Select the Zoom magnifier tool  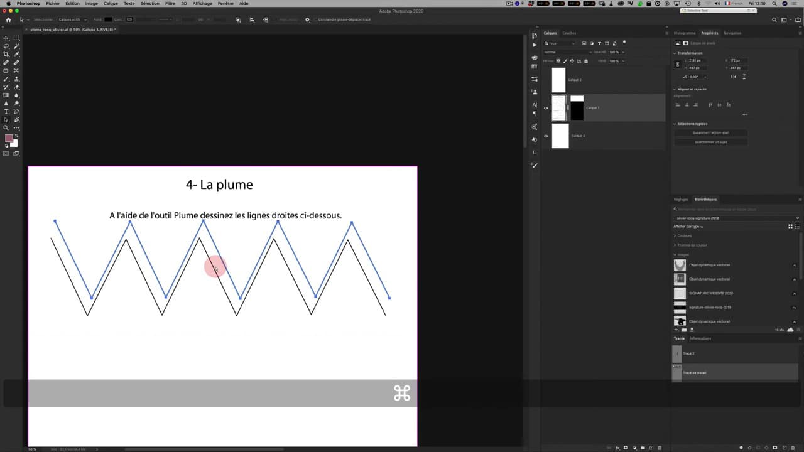pyautogui.click(x=6, y=128)
